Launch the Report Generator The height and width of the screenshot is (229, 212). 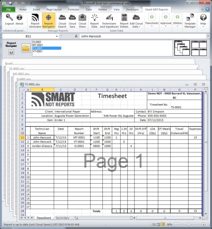pos(35,20)
